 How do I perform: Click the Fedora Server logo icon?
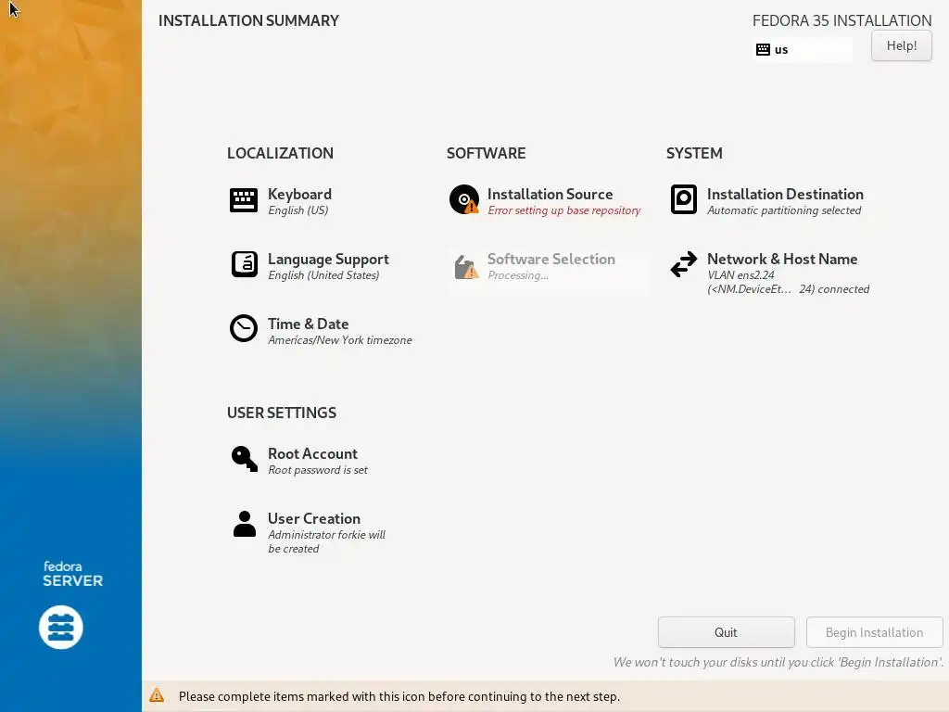61,628
